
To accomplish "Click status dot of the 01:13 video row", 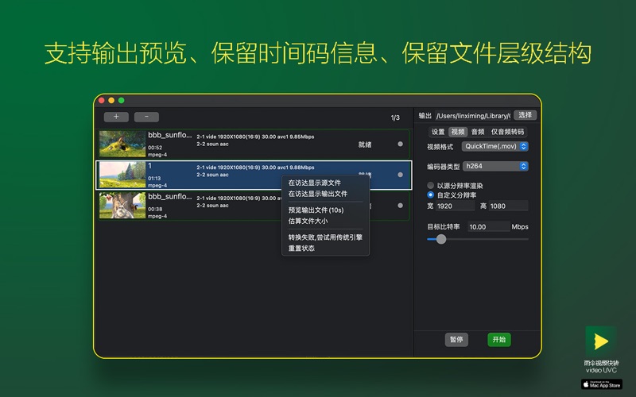I will point(401,175).
